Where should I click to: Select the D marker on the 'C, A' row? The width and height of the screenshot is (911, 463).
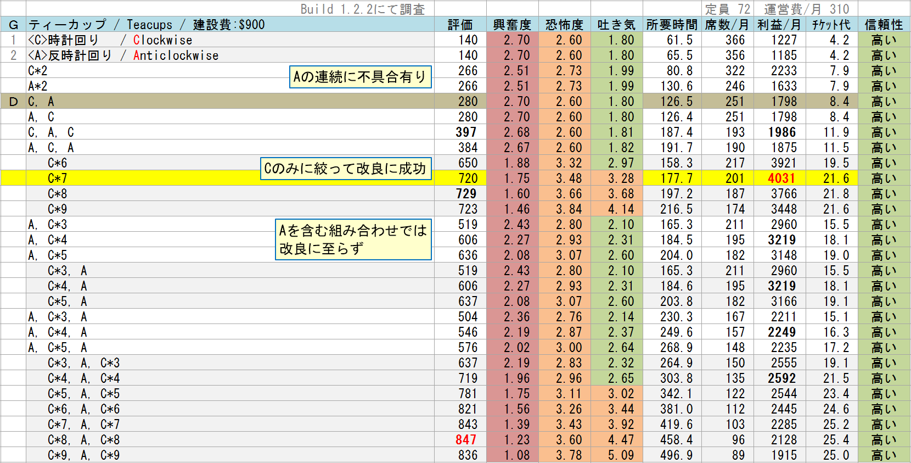tap(13, 102)
